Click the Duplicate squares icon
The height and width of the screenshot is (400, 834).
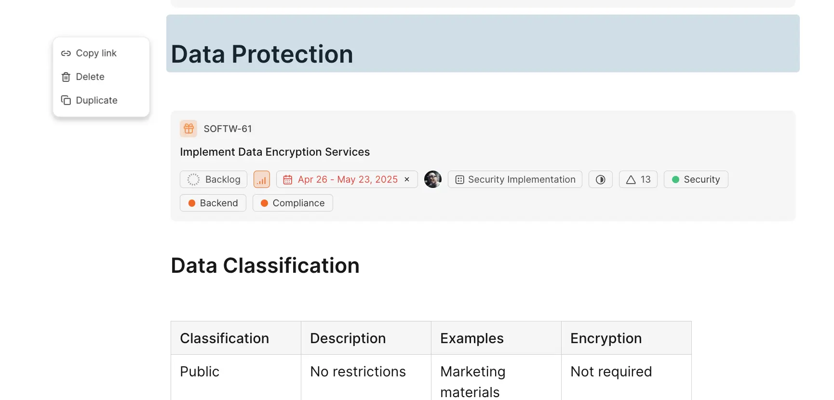pyautogui.click(x=66, y=100)
